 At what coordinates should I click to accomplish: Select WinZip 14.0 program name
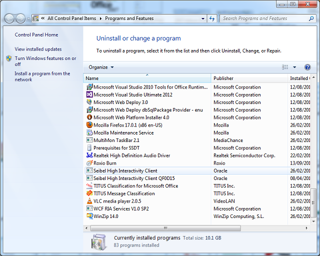[x=105, y=216]
